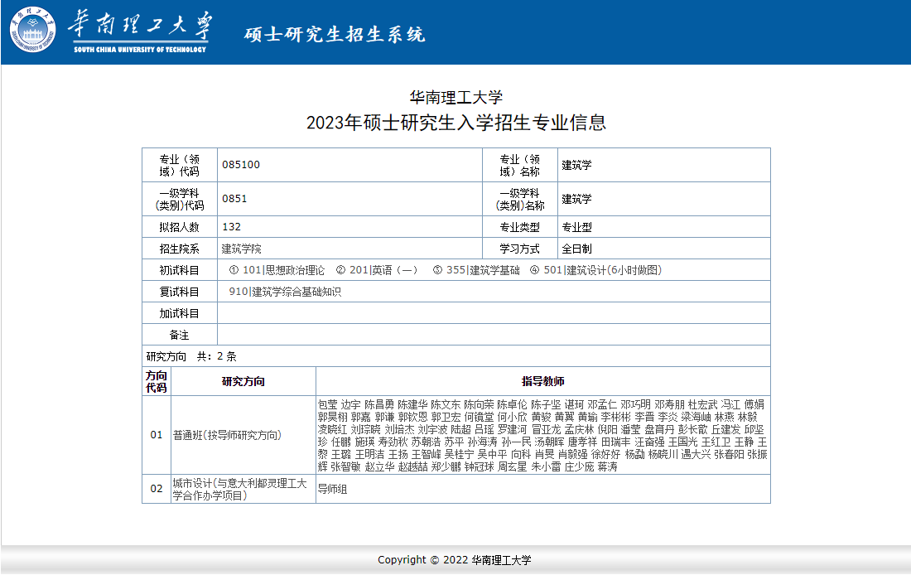Click direction code 02

click(x=157, y=489)
